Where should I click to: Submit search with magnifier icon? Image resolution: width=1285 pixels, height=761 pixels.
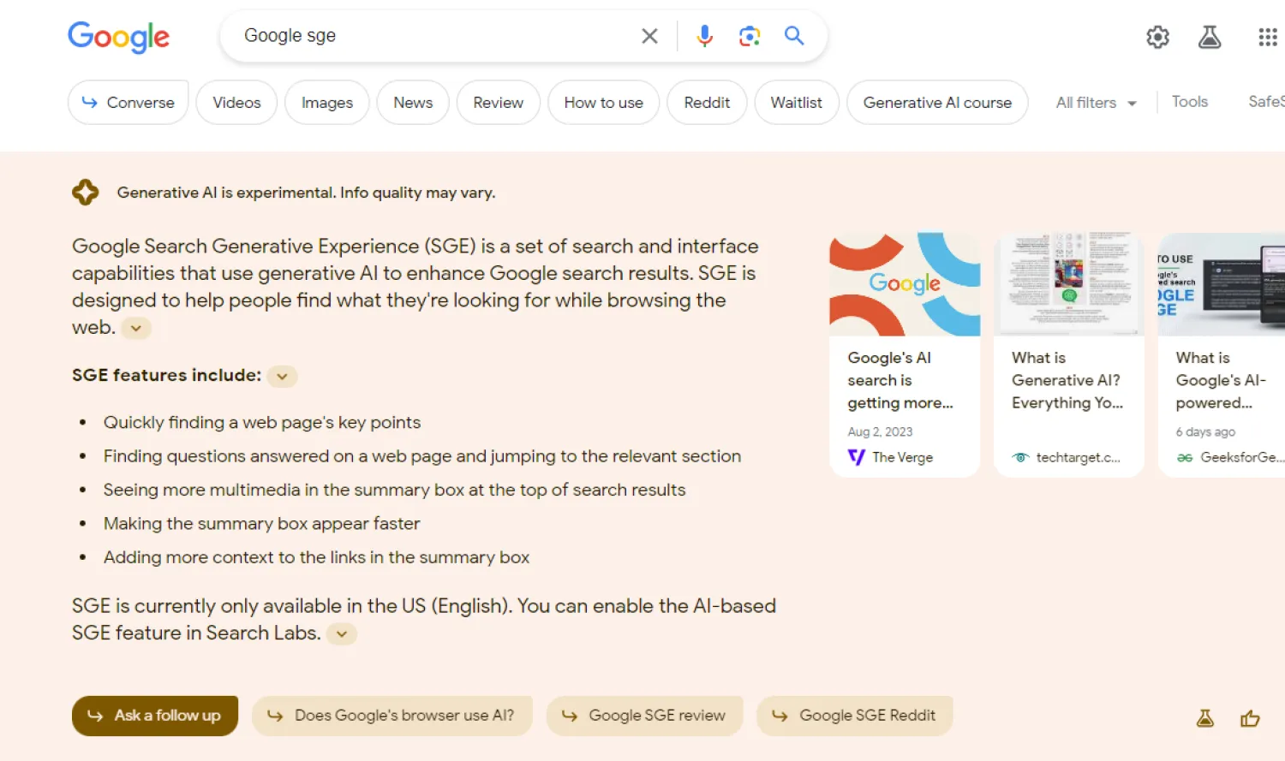794,35
